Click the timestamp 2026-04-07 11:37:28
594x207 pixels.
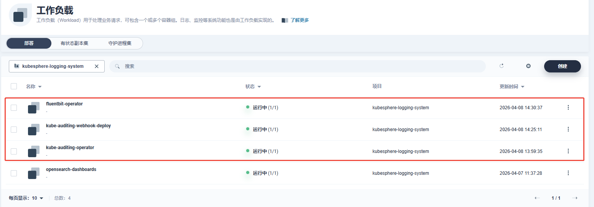click(x=521, y=173)
